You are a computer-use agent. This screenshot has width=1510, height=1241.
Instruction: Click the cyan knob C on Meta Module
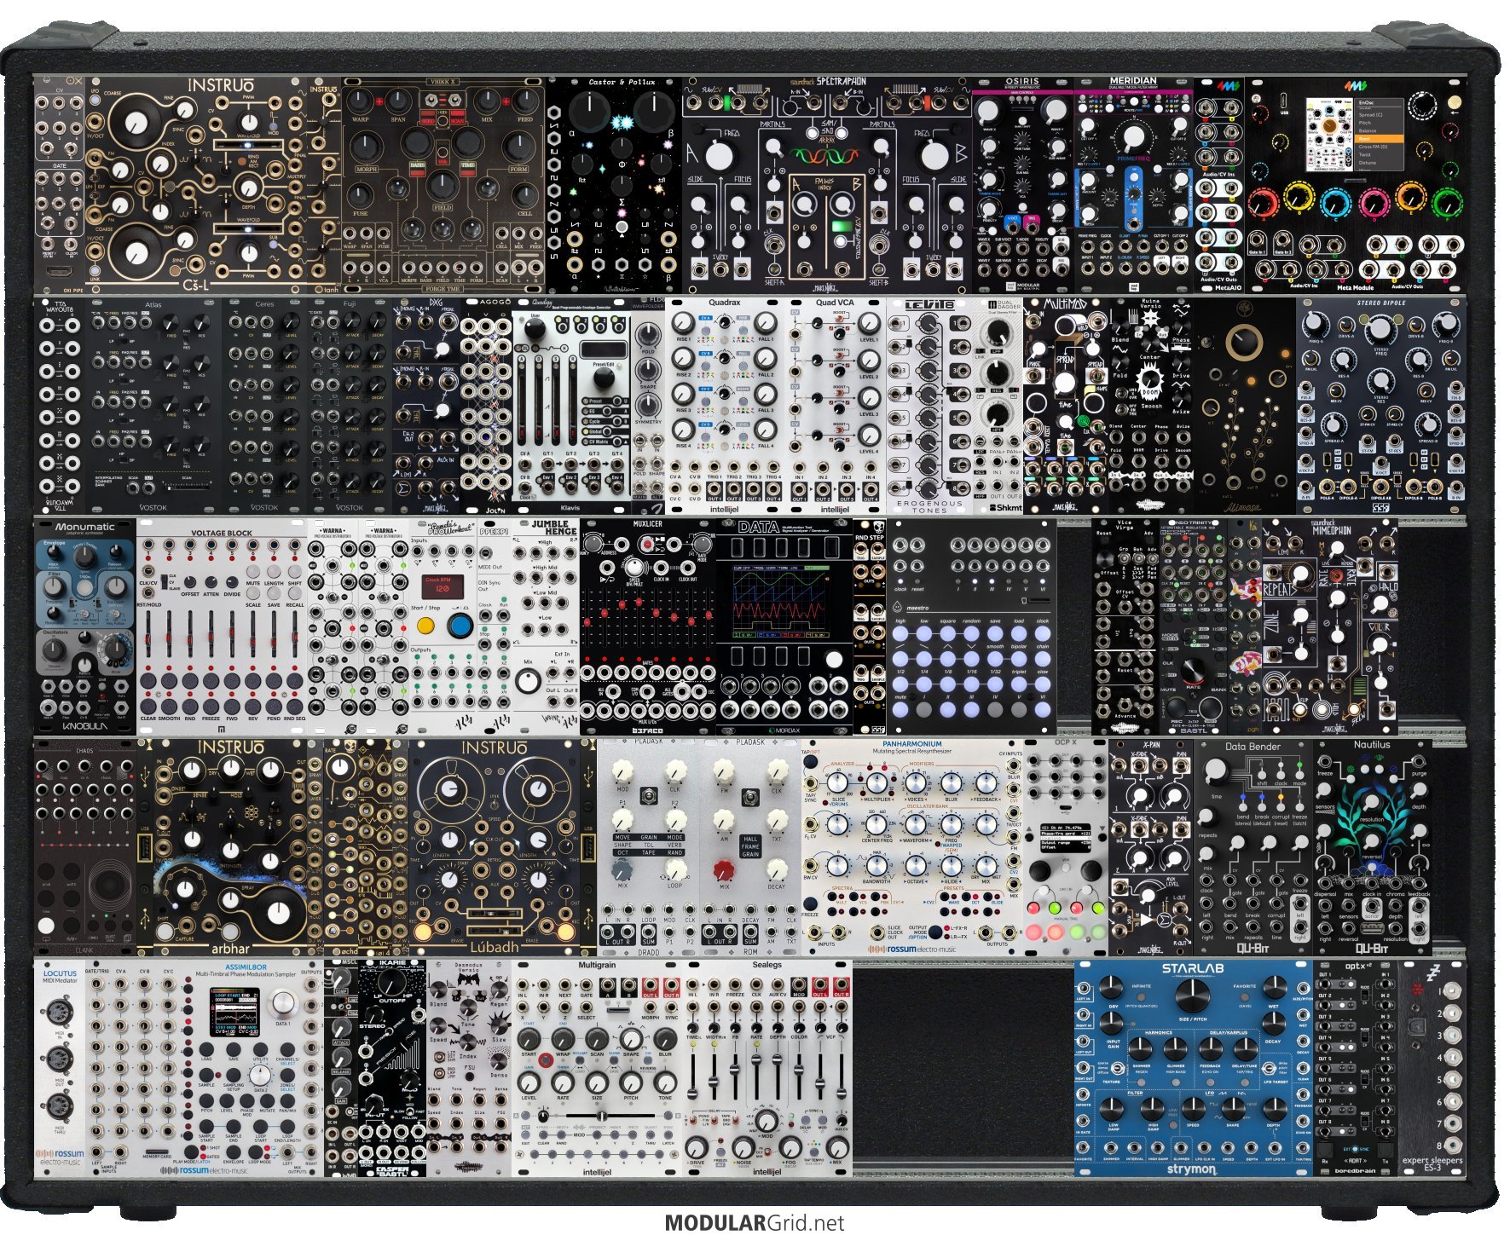coord(1337,202)
